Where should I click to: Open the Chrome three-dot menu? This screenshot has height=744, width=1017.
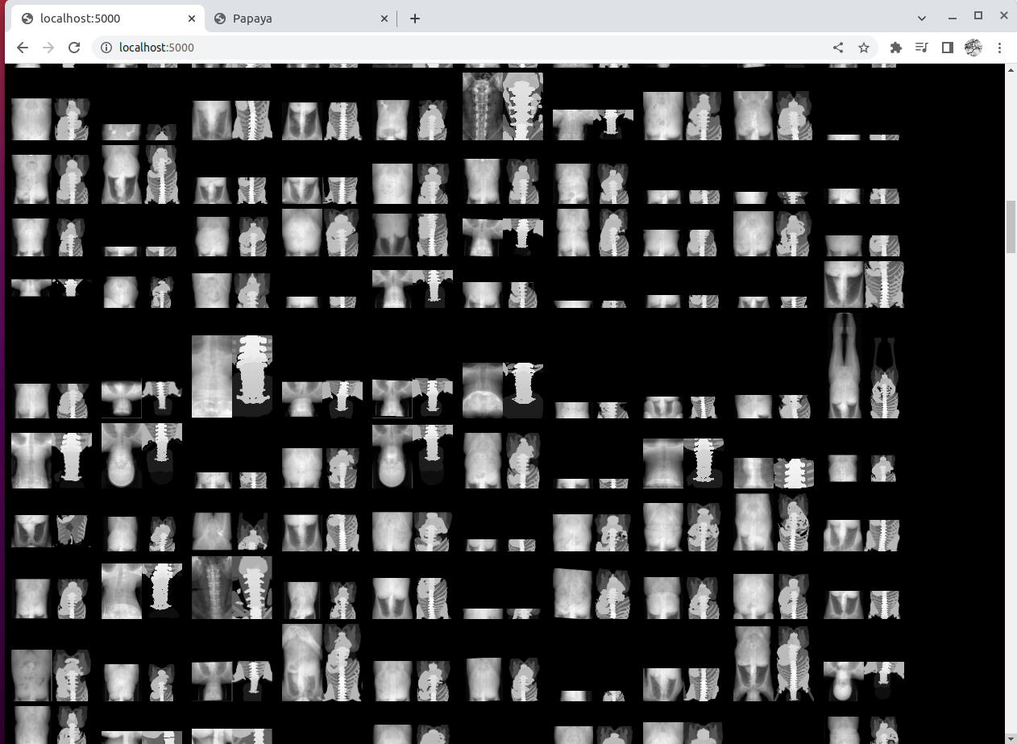click(x=999, y=48)
